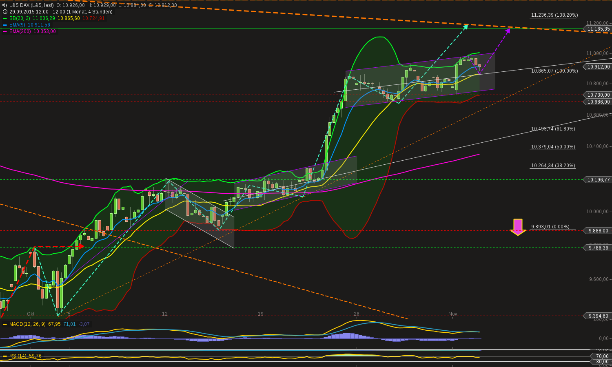Viewport: 612px width, 367px height.
Task: Click the 10.196,77 price level tag
Action: click(597, 179)
